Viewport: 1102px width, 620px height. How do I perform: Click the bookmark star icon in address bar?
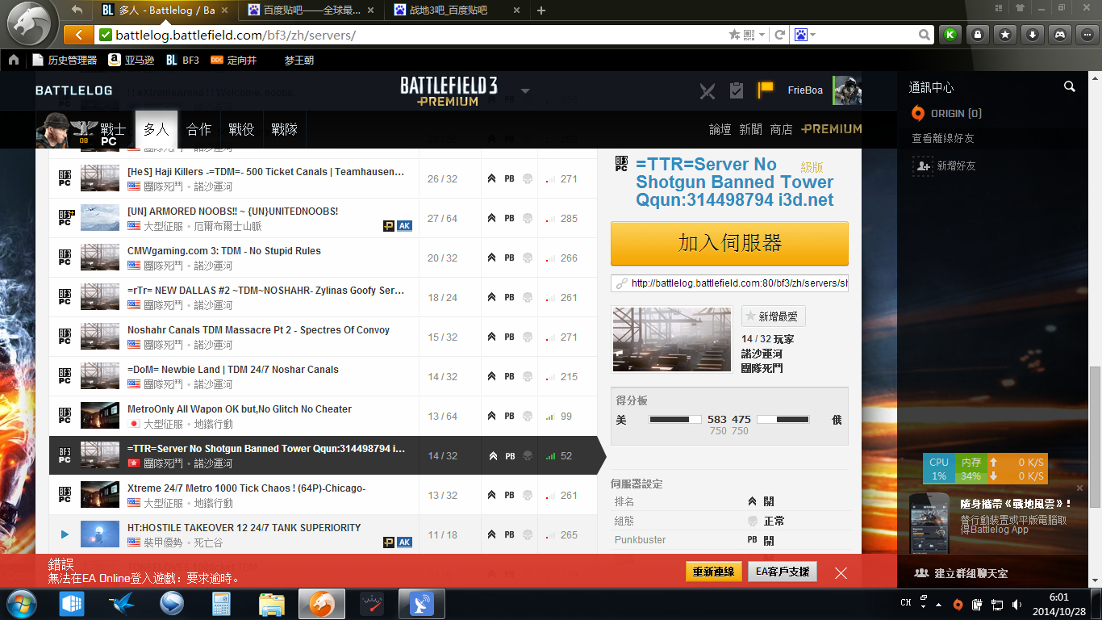[734, 35]
